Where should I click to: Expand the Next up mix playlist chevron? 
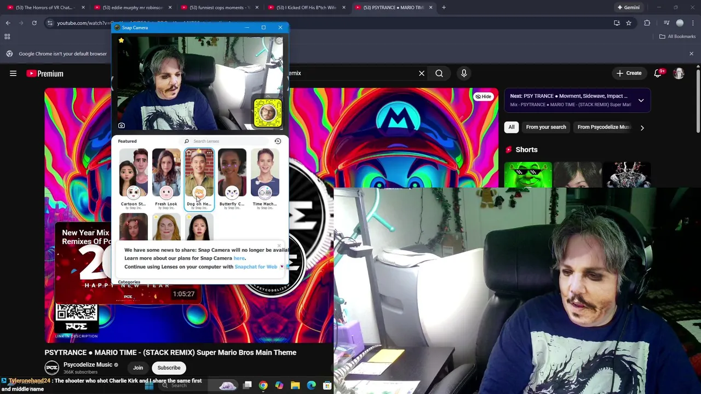641,101
